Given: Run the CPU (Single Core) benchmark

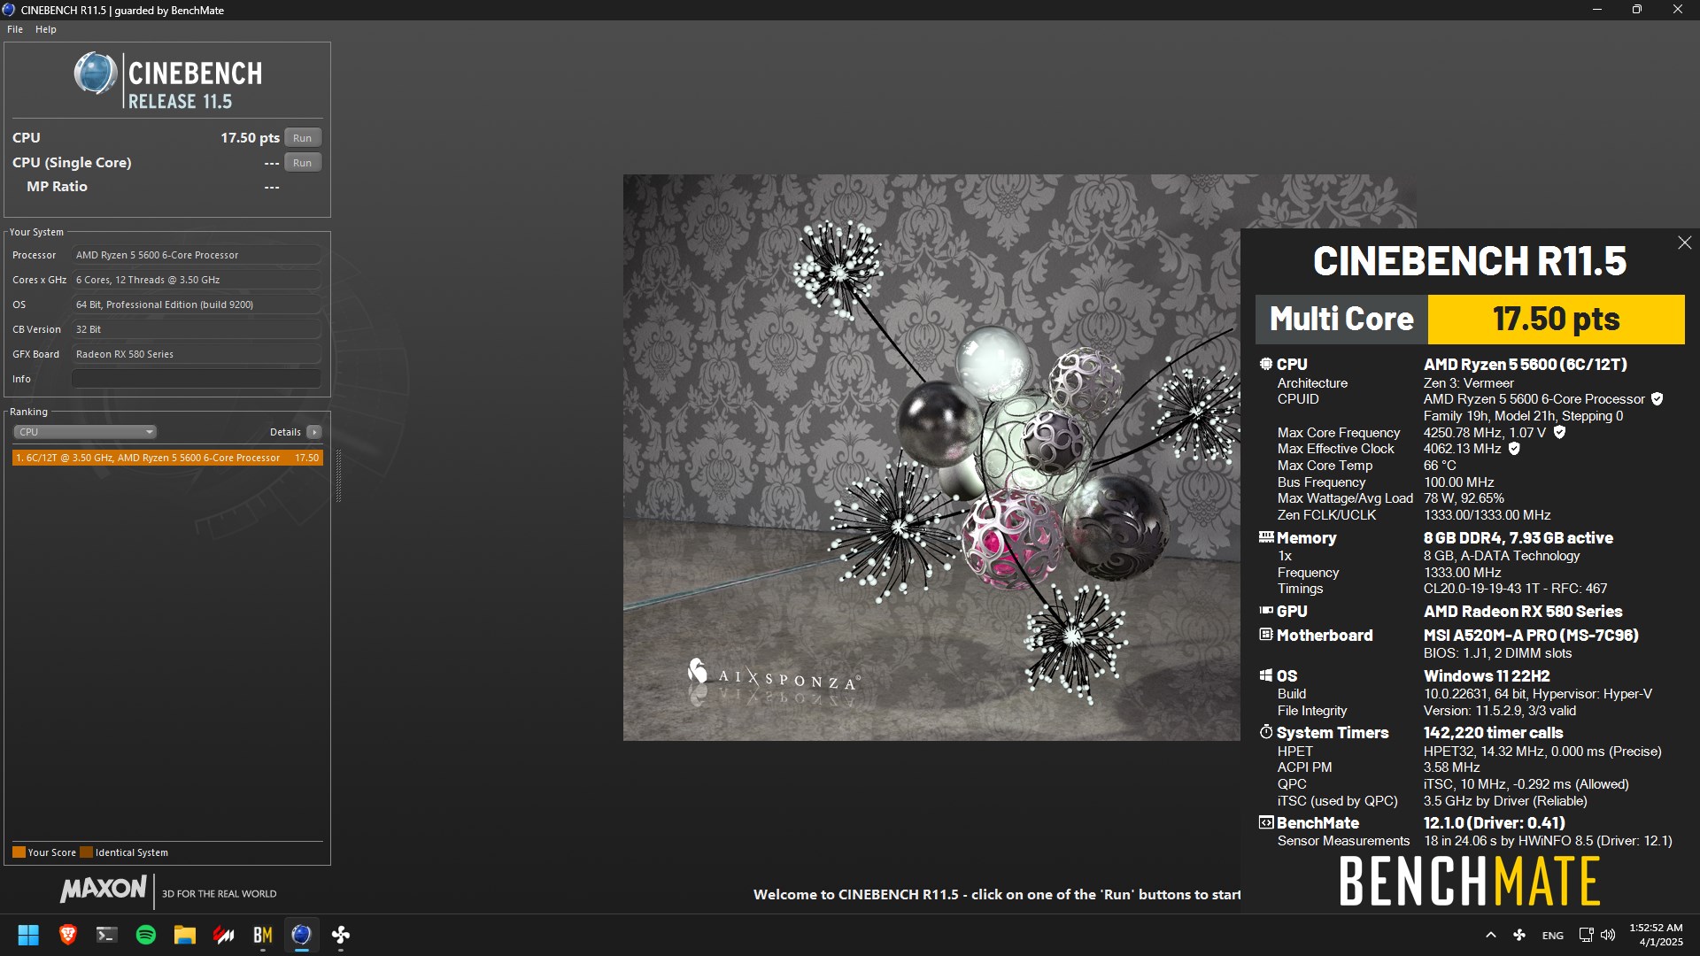Looking at the screenshot, I should click(x=302, y=163).
